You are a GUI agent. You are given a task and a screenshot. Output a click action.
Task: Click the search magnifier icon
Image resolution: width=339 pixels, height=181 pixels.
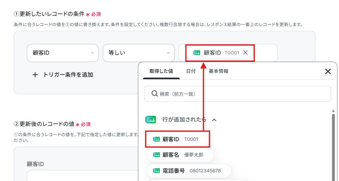click(x=154, y=94)
